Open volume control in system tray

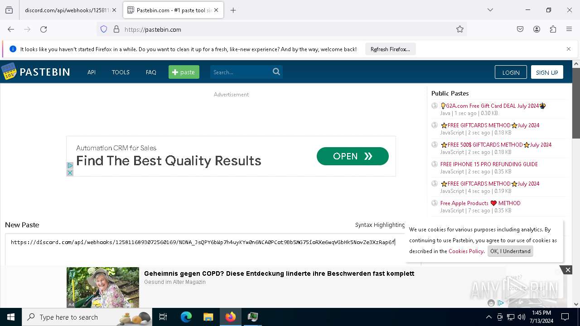(522, 317)
